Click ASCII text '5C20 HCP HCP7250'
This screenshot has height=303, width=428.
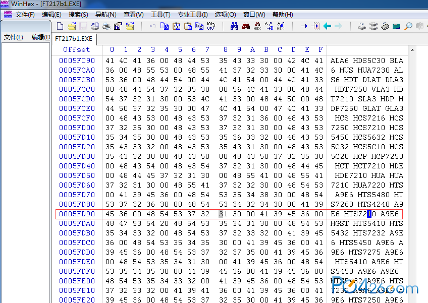(366, 156)
